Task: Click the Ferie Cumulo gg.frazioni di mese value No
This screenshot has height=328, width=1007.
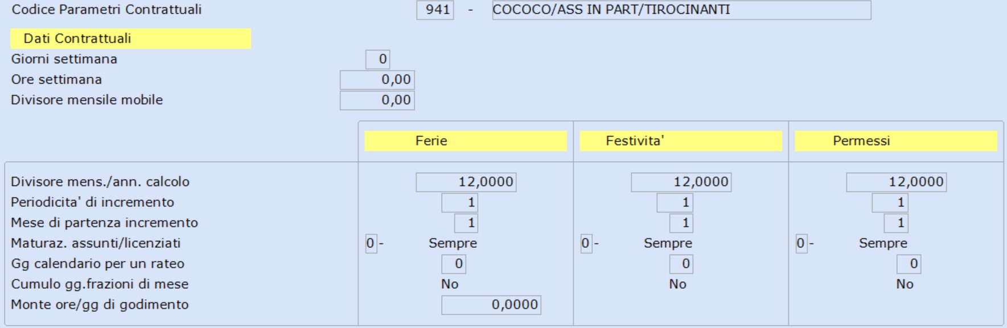Action: (450, 284)
